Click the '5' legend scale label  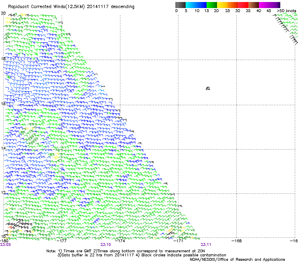[186, 11]
